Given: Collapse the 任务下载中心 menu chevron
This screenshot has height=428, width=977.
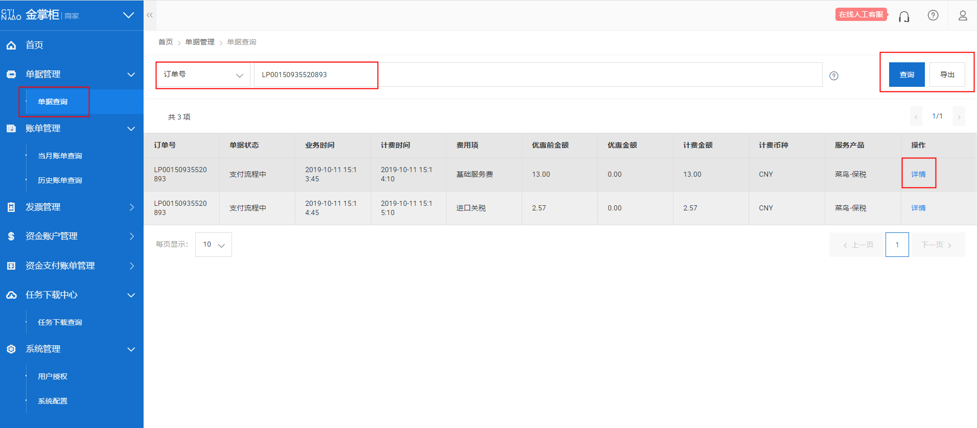Looking at the screenshot, I should (x=131, y=295).
